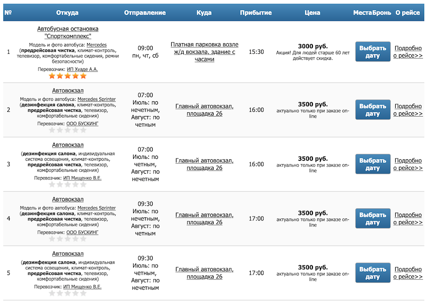
Task: Open "Подробно о рейсе>>" for trip 1
Action: click(x=408, y=52)
